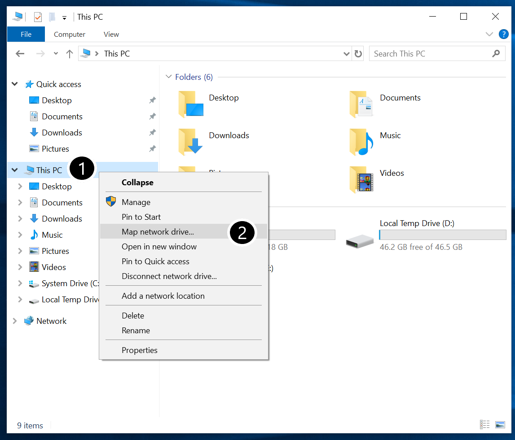Refresh the This PC view
515x440 pixels.
(358, 53)
